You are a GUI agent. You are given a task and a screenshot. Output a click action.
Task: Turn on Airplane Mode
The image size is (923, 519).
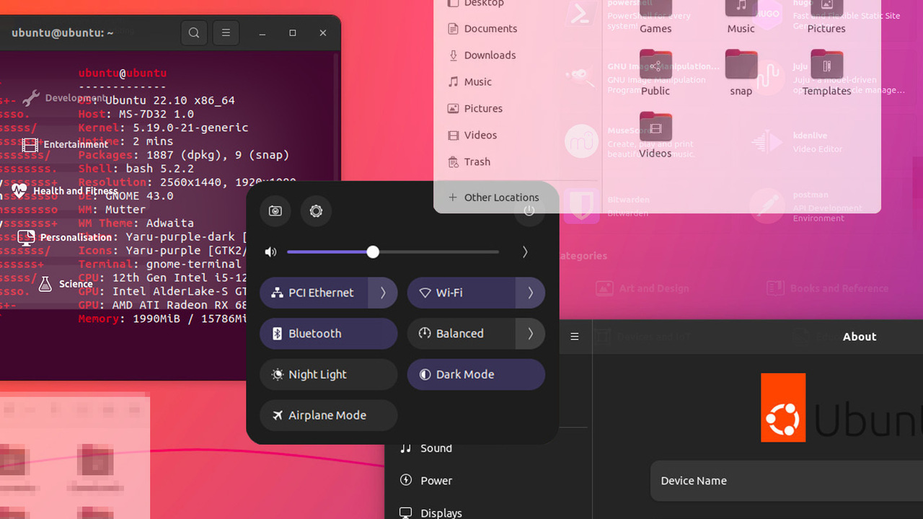pos(329,415)
